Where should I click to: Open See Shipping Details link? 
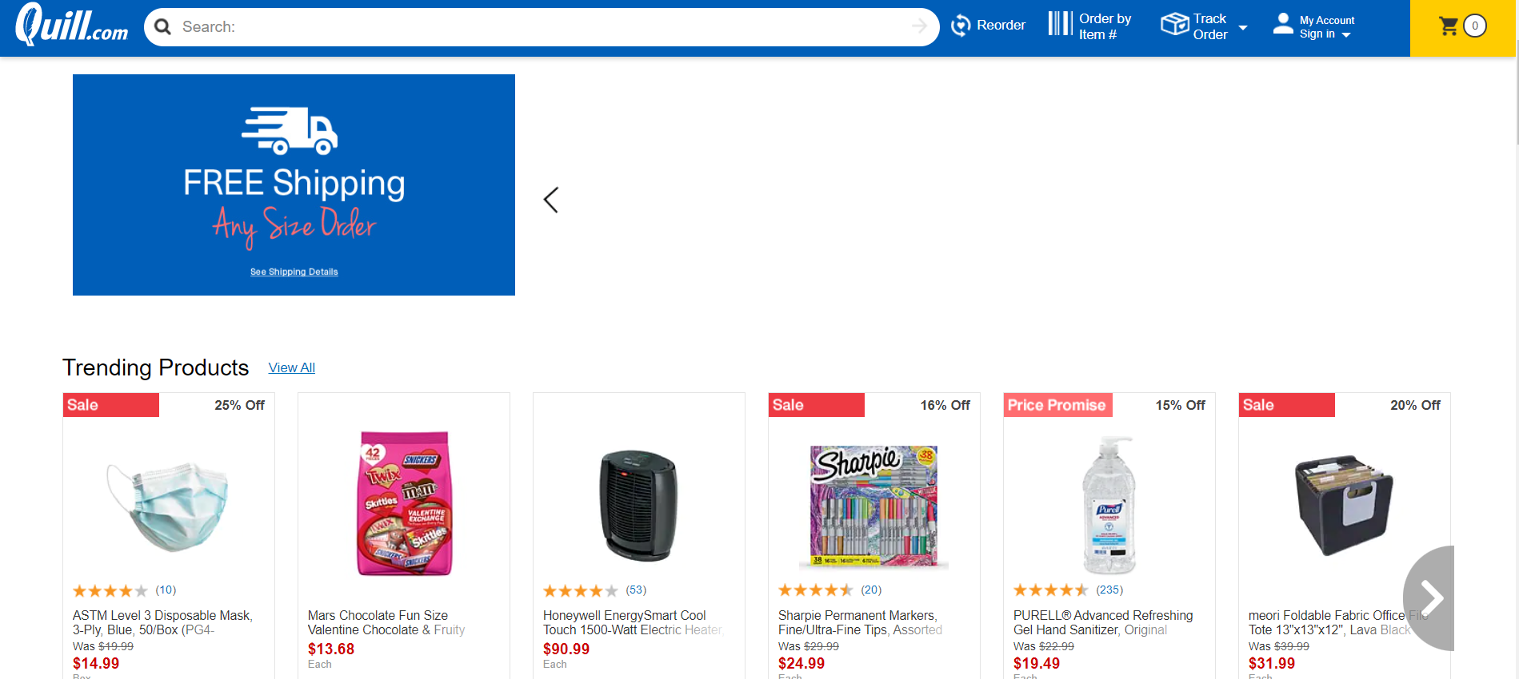294,272
